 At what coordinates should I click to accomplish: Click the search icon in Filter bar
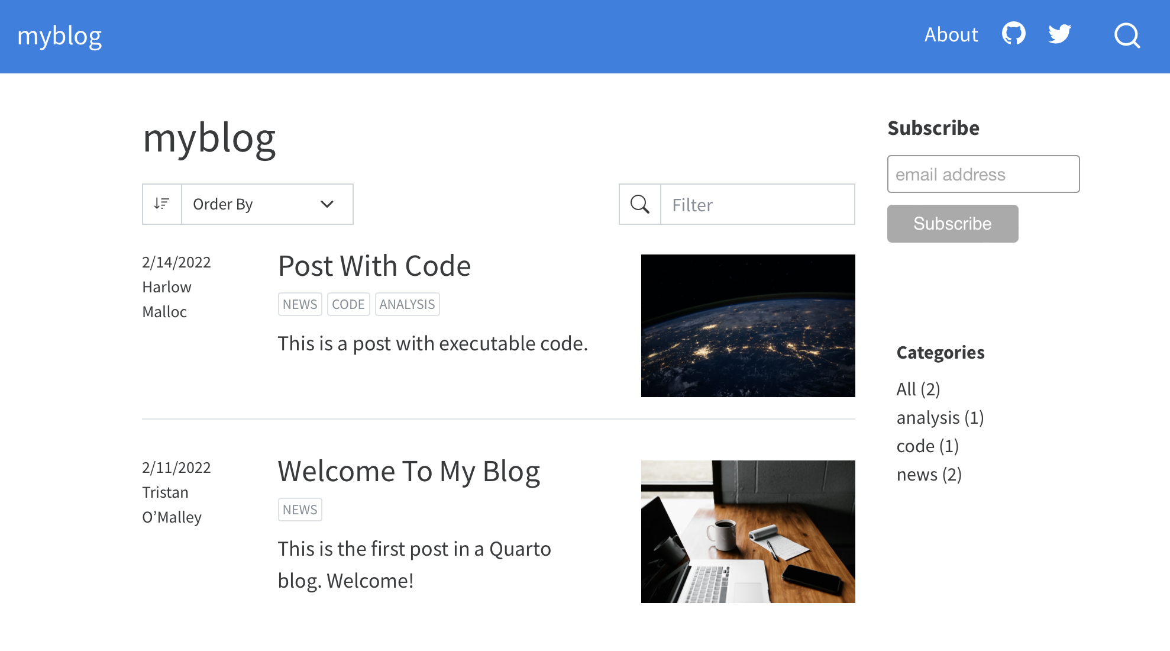point(640,204)
